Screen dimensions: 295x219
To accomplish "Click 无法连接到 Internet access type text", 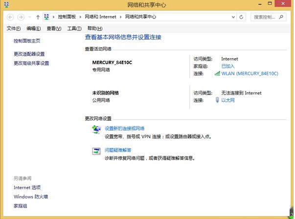I will (x=241, y=93).
